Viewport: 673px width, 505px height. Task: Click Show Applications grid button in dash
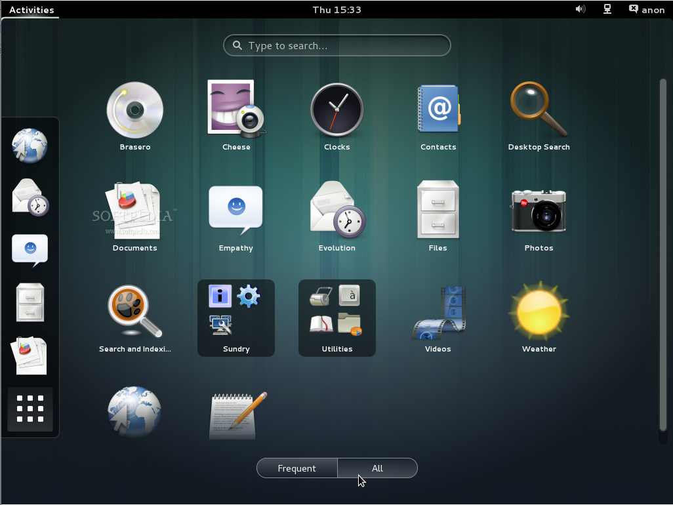[x=30, y=409]
